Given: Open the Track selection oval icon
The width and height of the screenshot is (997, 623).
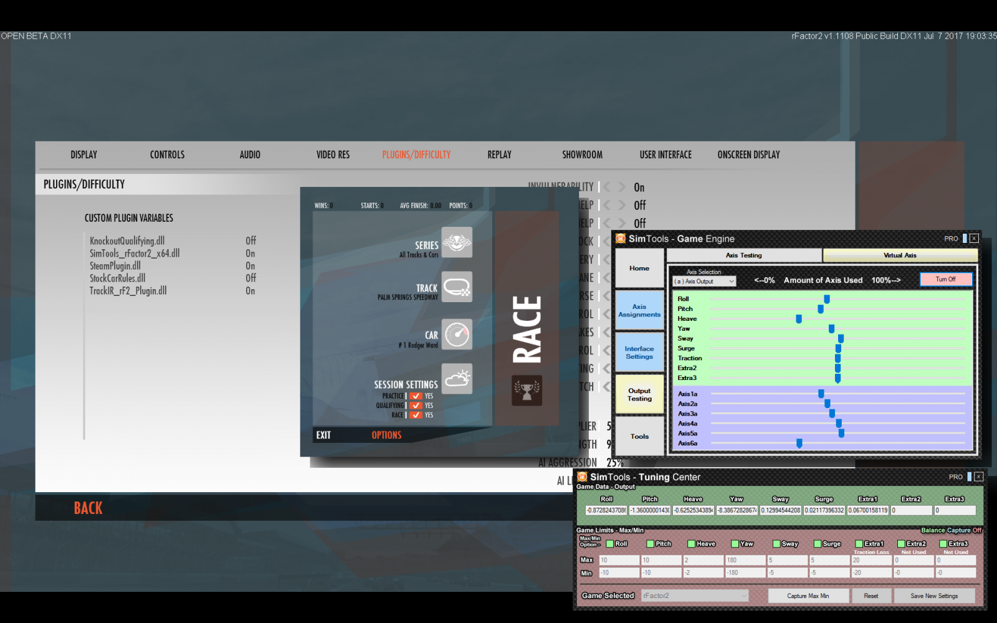Looking at the screenshot, I should click(x=457, y=287).
